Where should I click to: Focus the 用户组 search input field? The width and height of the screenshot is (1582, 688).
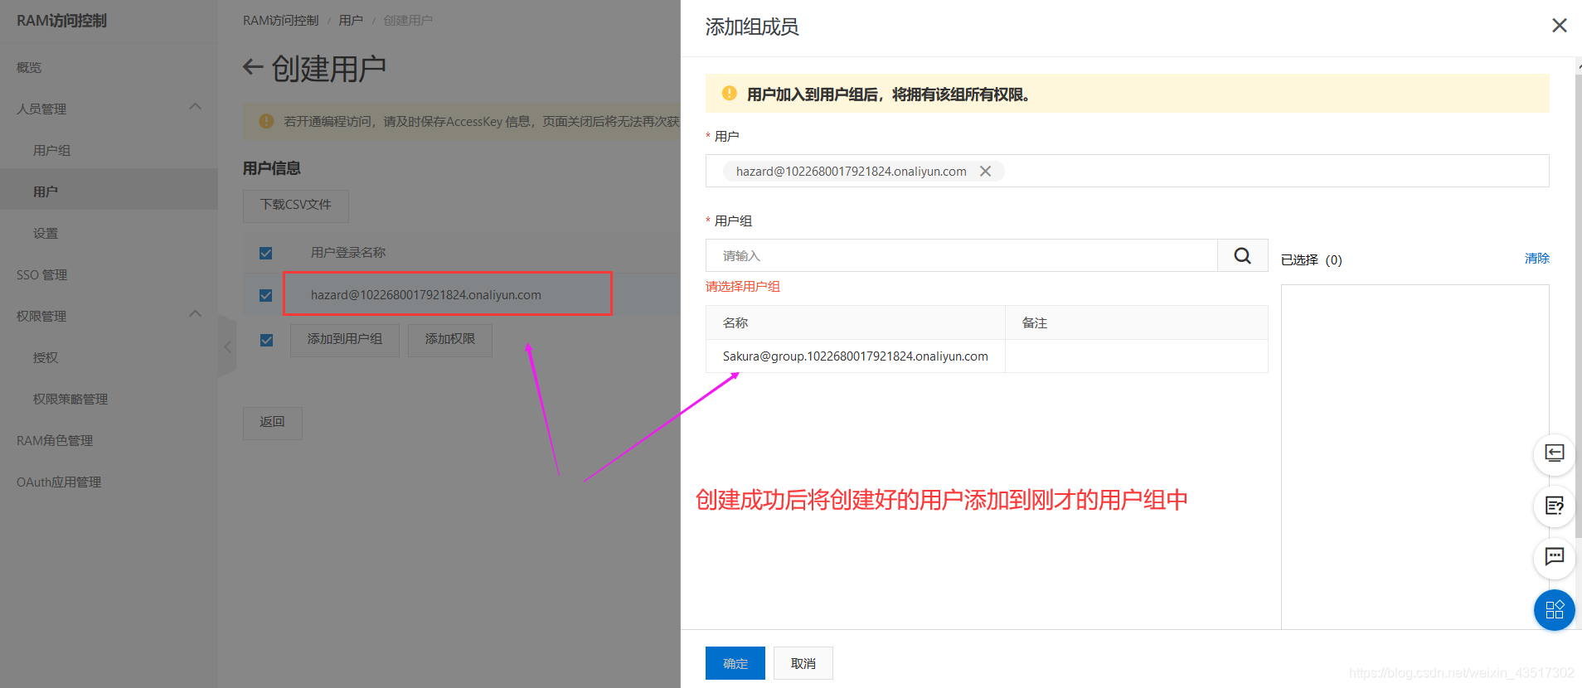coord(962,255)
